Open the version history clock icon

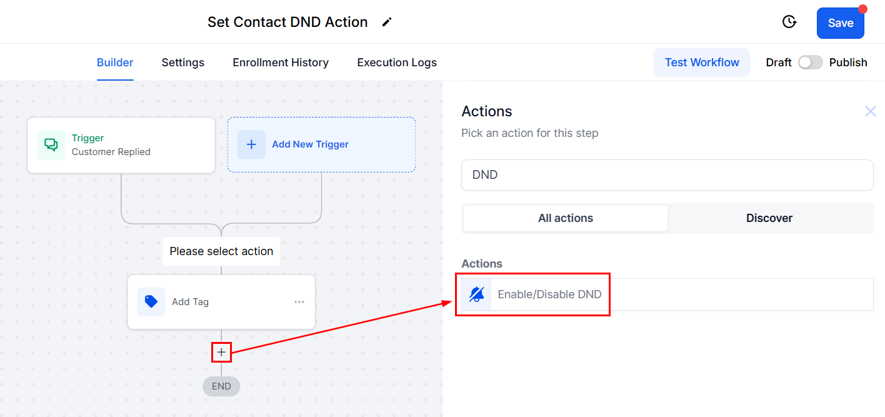tap(789, 23)
